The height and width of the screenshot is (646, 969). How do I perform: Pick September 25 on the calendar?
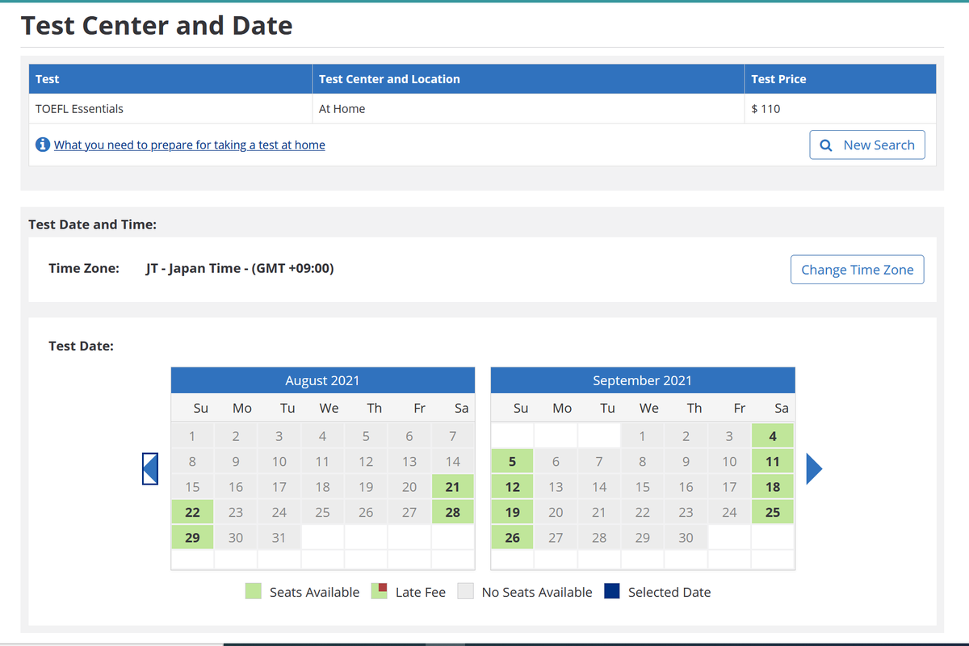point(773,512)
